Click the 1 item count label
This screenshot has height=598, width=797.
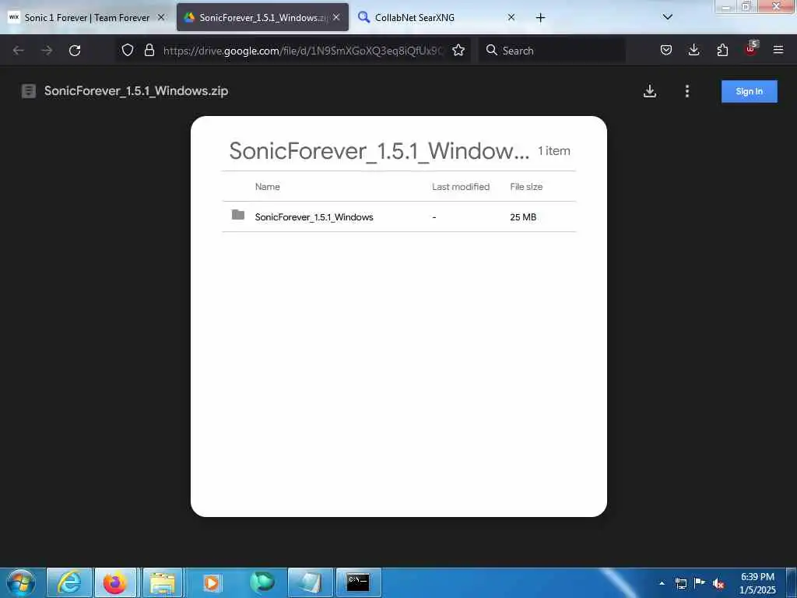pos(554,151)
